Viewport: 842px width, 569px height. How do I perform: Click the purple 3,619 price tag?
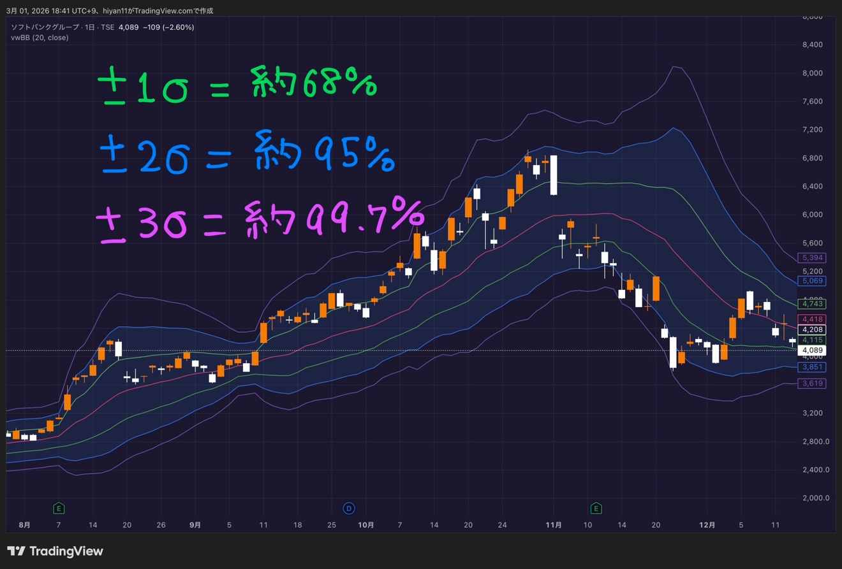[813, 384]
